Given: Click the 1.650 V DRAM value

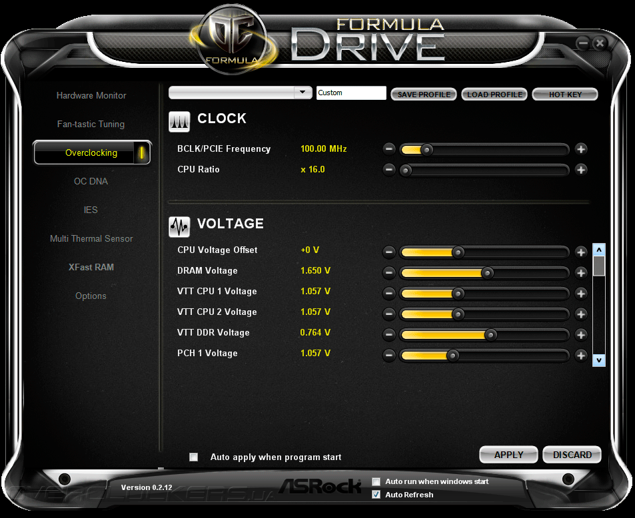Looking at the screenshot, I should tap(315, 270).
